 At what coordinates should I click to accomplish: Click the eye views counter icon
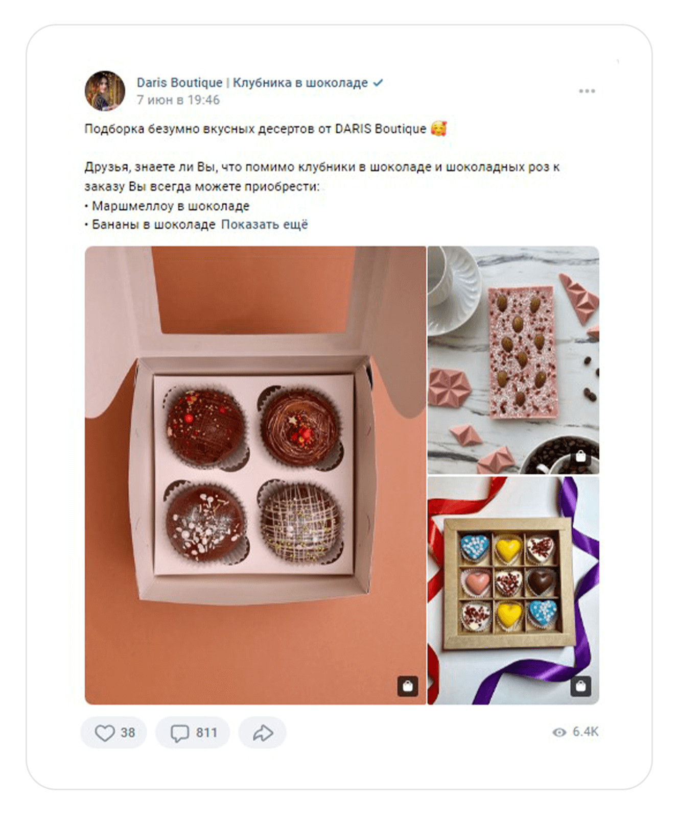[559, 733]
